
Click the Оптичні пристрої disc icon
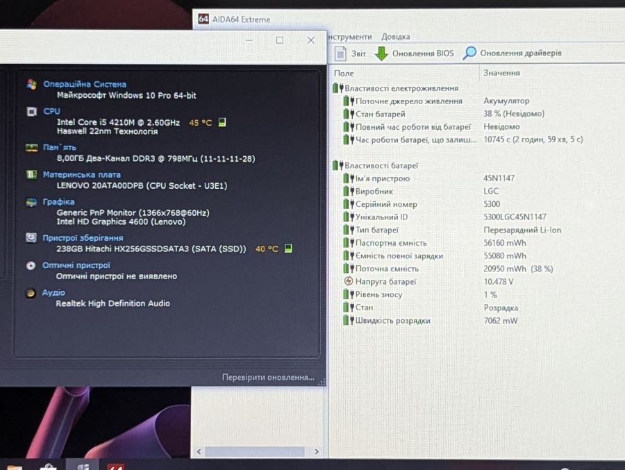point(31,265)
